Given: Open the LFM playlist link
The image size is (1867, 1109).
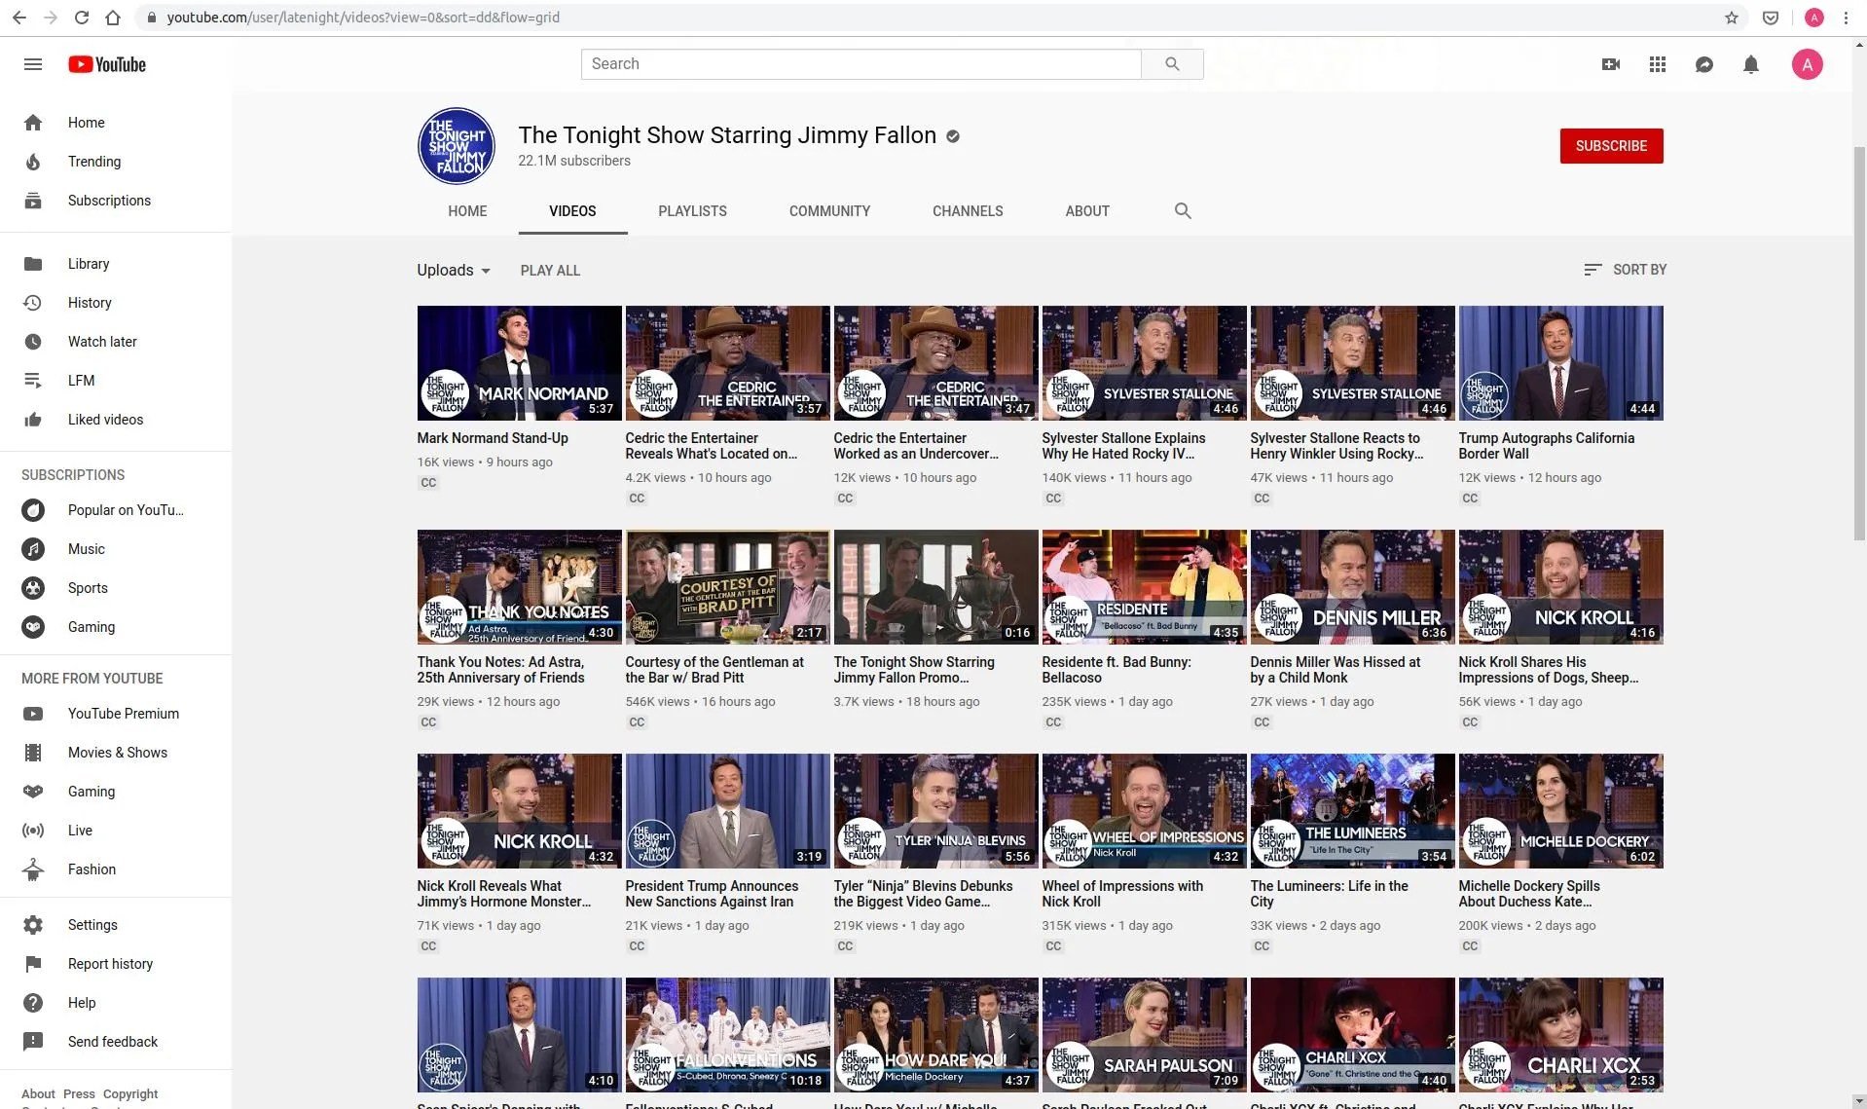Looking at the screenshot, I should coord(116,381).
